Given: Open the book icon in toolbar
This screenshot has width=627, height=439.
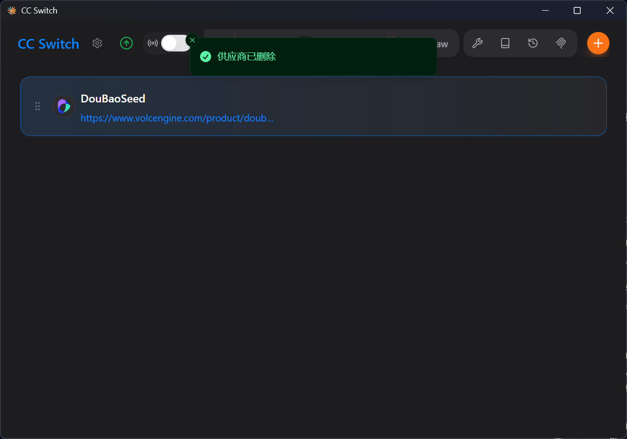Looking at the screenshot, I should click(x=505, y=43).
